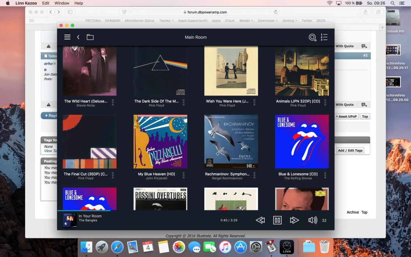Viewport: 411px width, 257px height.
Task: Select the Main Room title
Action: (195, 37)
